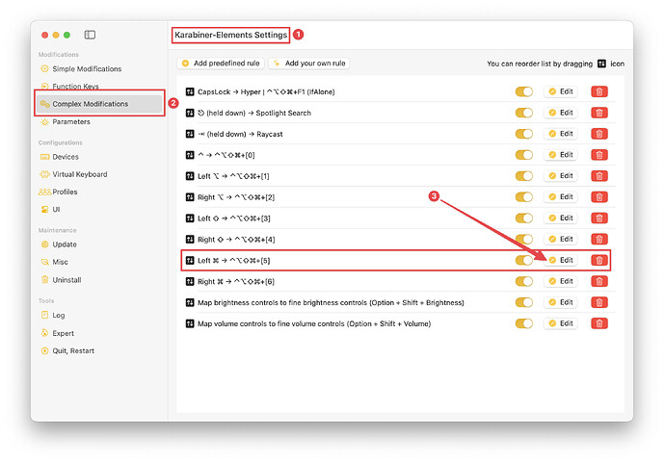This screenshot has height=462, width=664.
Task: Edit the fine brightness controls rule
Action: coord(561,302)
